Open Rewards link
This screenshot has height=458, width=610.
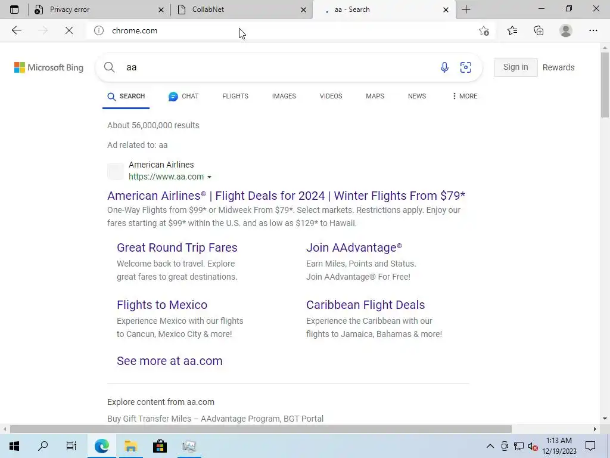(558, 67)
